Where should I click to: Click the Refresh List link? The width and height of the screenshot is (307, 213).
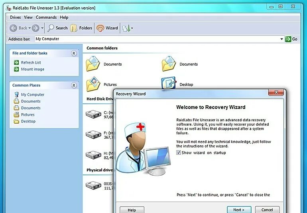pyautogui.click(x=31, y=62)
